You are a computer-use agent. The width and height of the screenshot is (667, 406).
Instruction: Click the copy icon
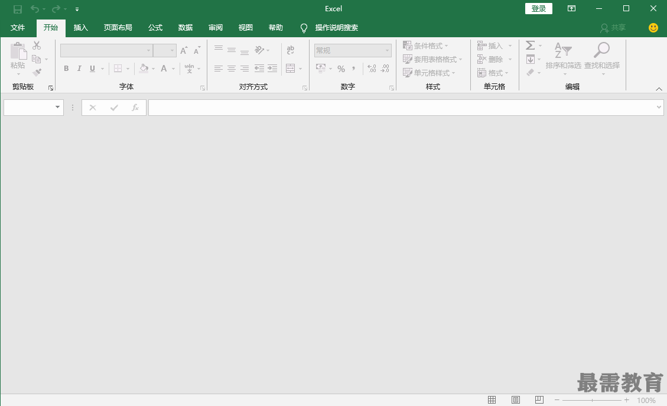(x=37, y=59)
